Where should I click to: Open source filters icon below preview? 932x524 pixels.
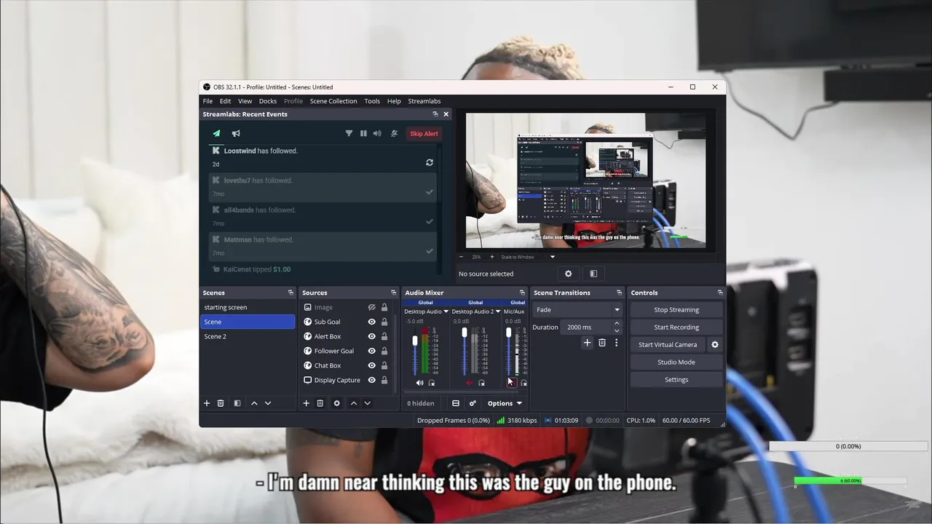[593, 274]
